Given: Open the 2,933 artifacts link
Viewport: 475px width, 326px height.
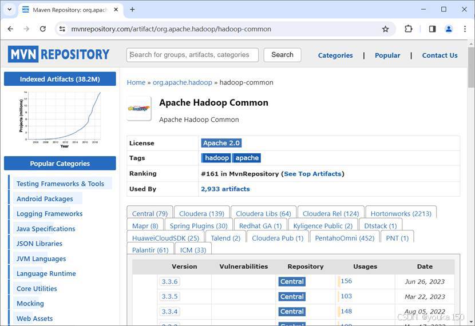Looking at the screenshot, I should tap(225, 189).
